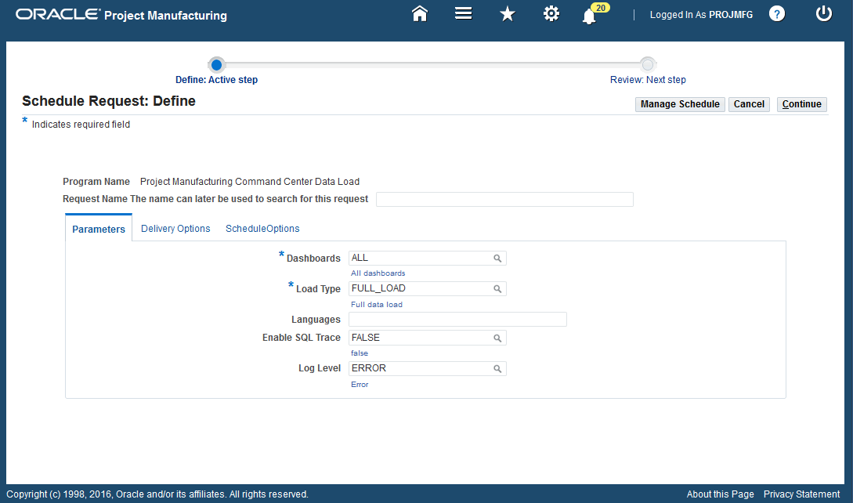Click the Review next step marker
The image size is (853, 503).
(647, 65)
